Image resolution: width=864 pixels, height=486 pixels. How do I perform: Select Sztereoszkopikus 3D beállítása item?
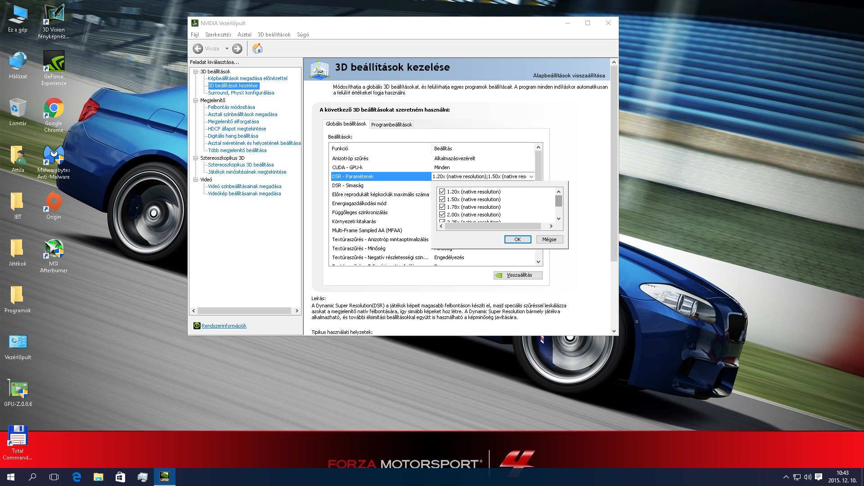click(241, 165)
